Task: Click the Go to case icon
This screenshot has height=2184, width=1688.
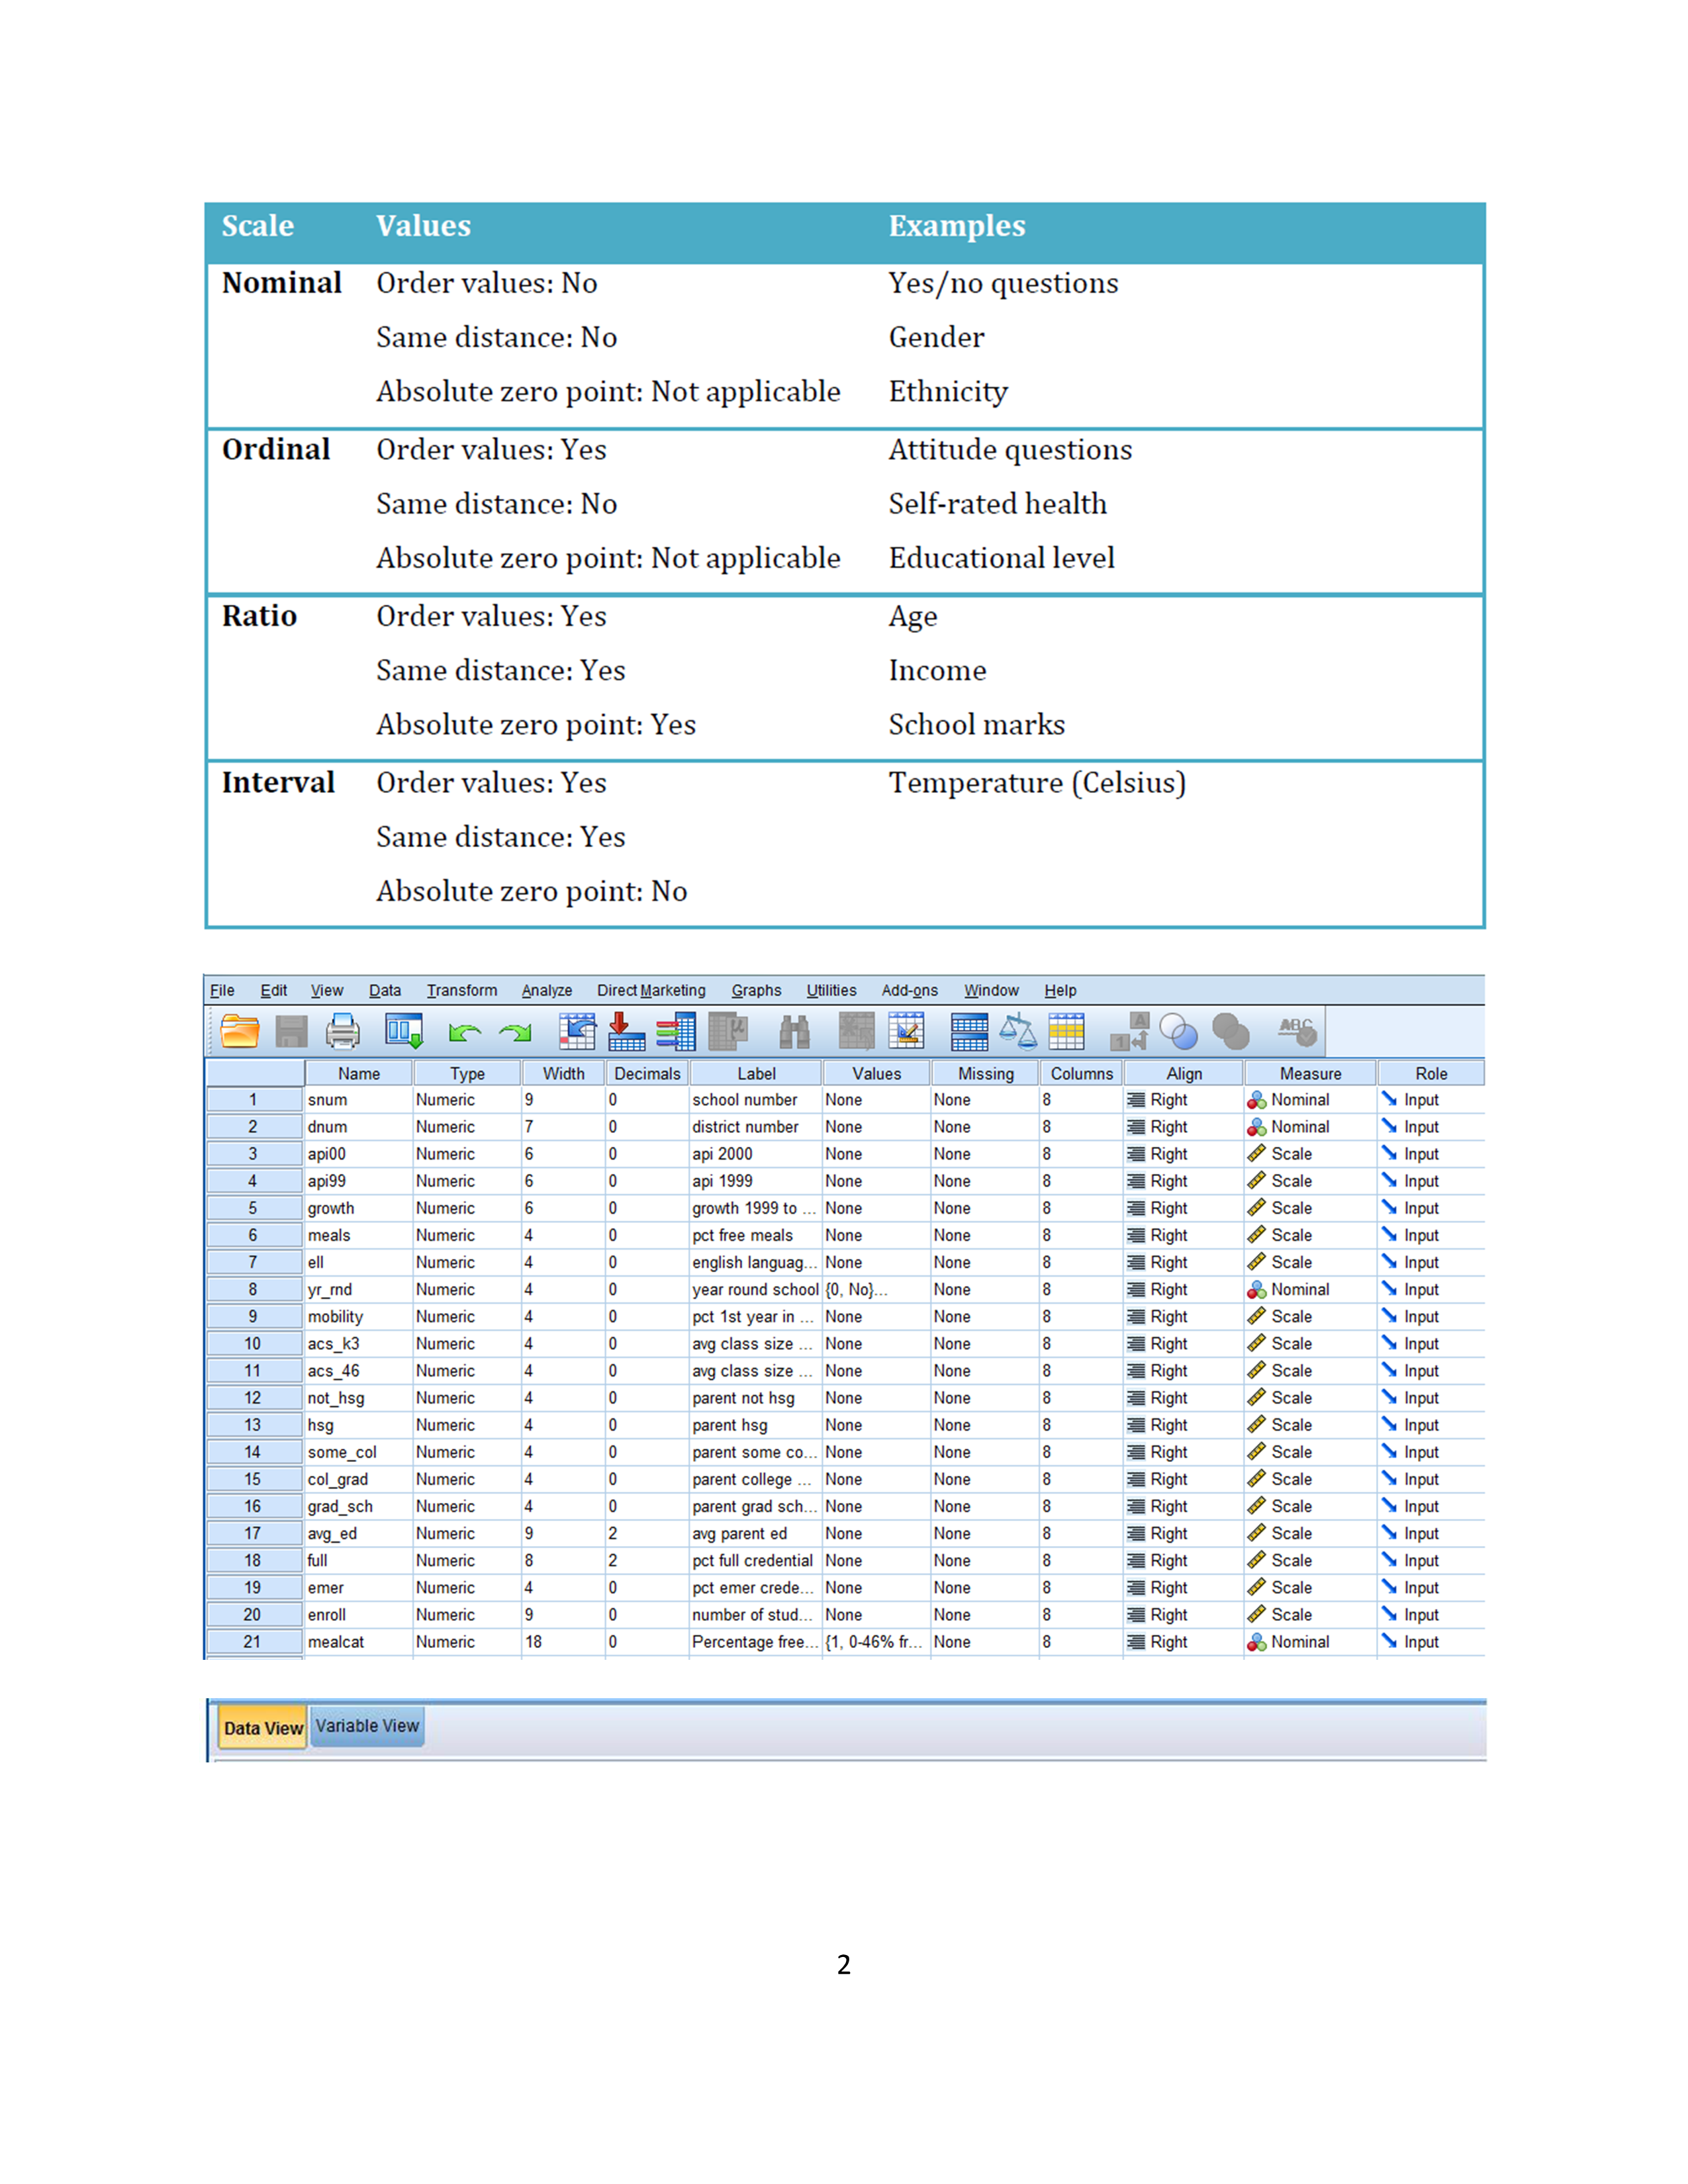Action: 577,1031
